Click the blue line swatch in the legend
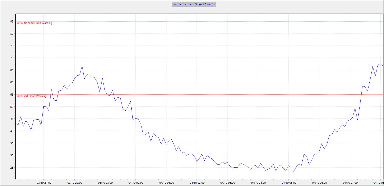384x186 pixels. 175,4
